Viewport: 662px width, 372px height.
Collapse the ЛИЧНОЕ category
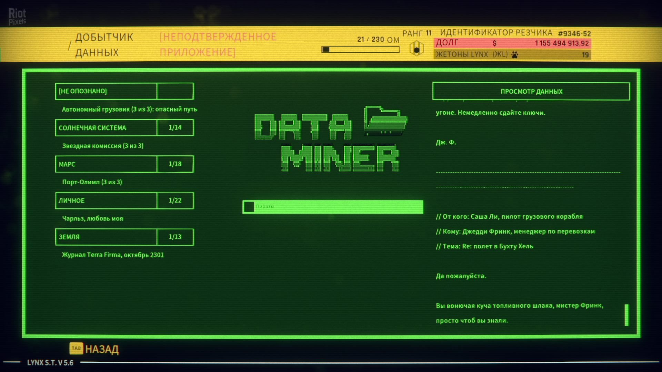pos(106,200)
